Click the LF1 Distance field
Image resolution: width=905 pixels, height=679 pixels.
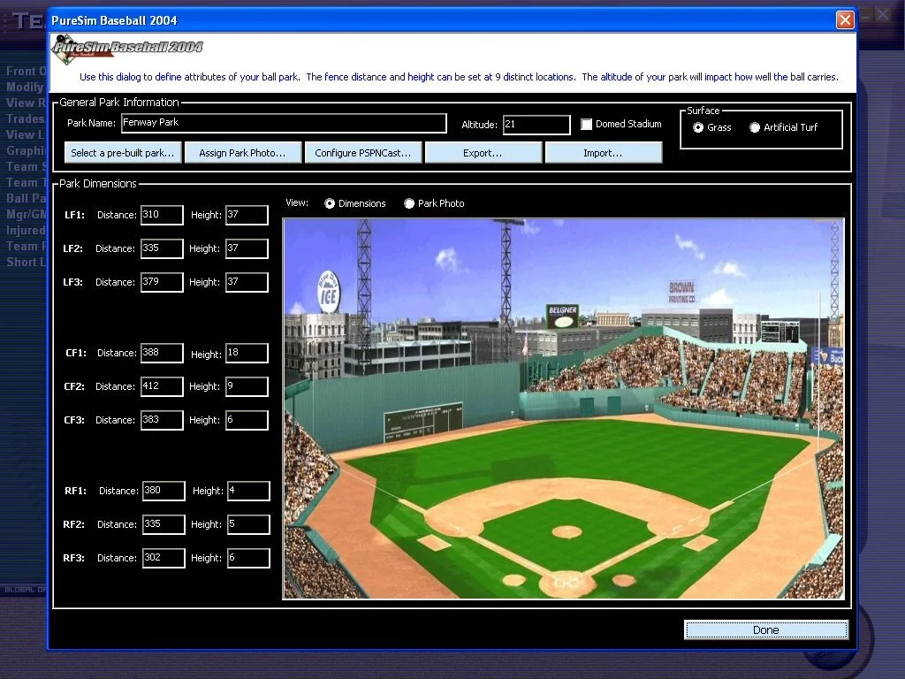tap(162, 215)
